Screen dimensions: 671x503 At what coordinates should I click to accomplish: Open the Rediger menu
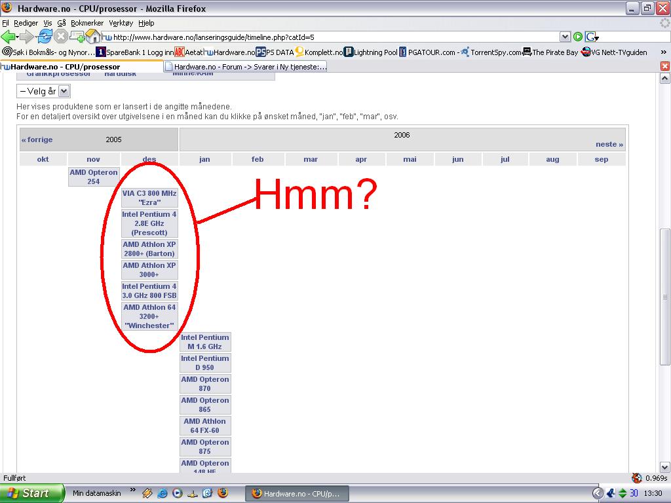pos(26,23)
